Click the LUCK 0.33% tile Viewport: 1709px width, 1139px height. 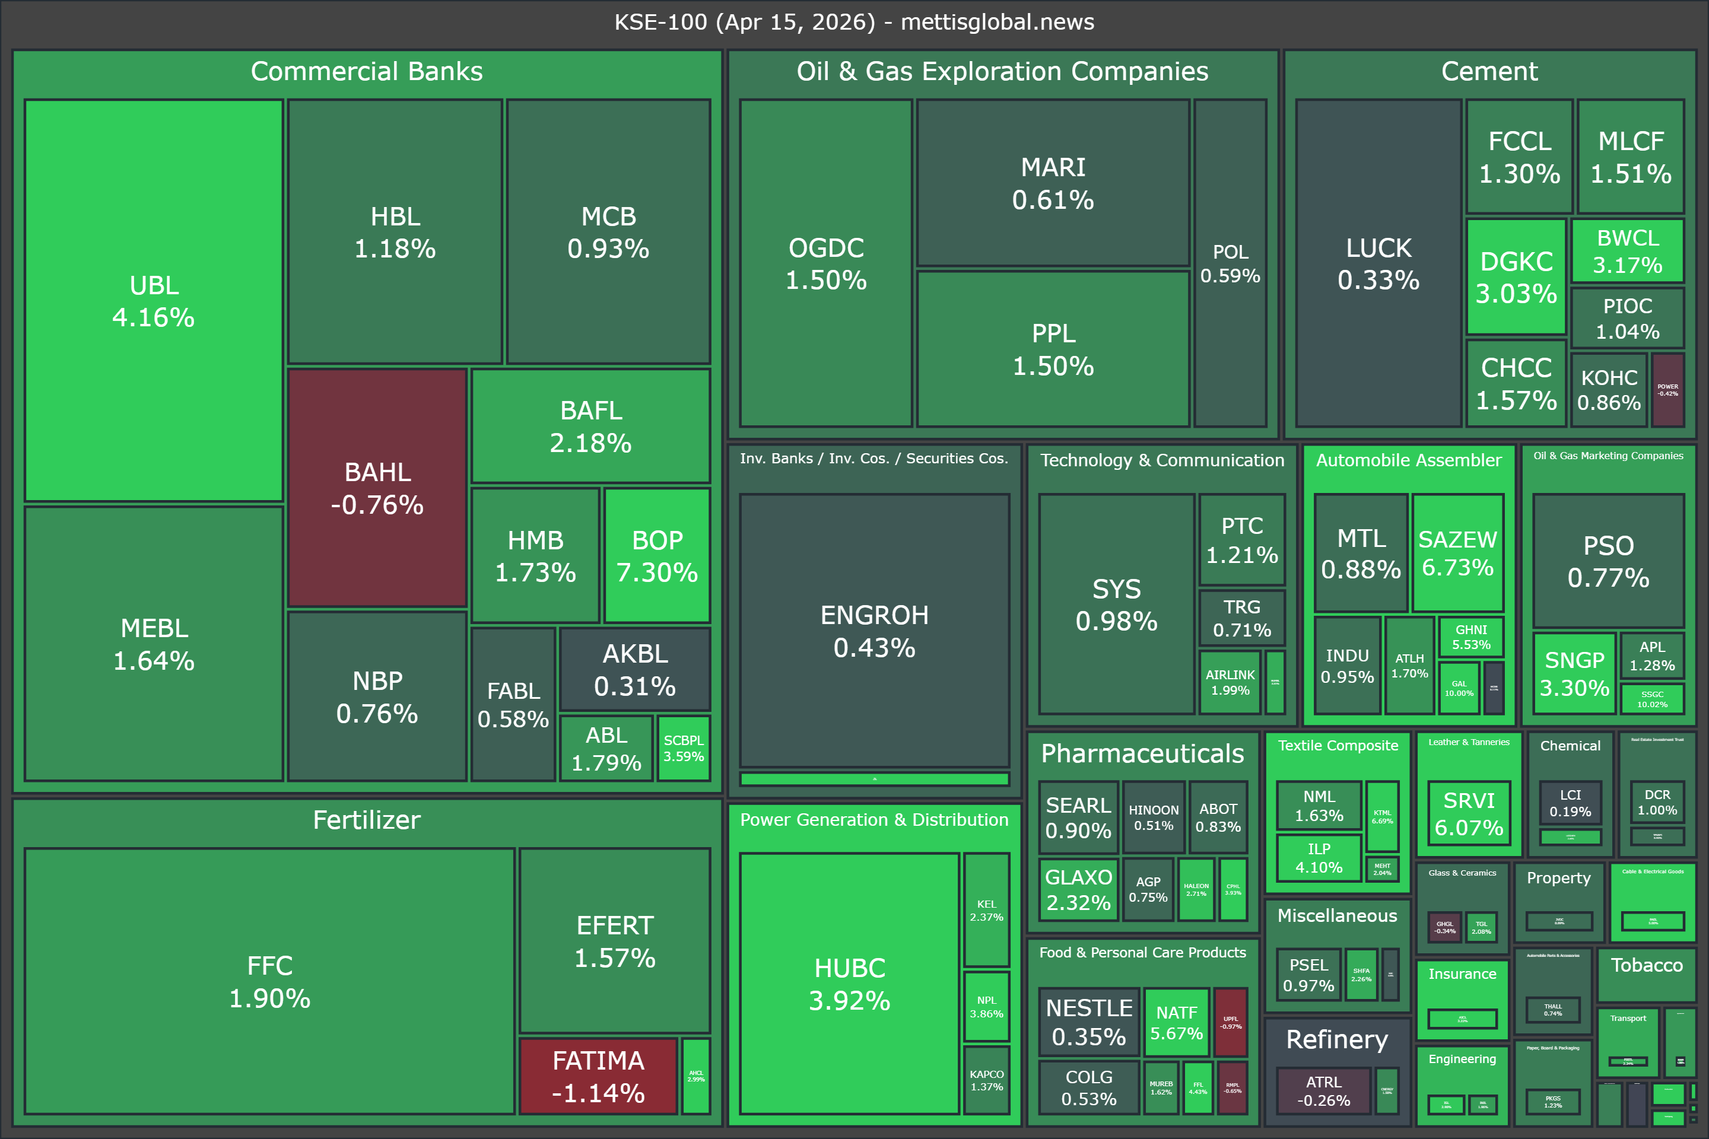1378,263
